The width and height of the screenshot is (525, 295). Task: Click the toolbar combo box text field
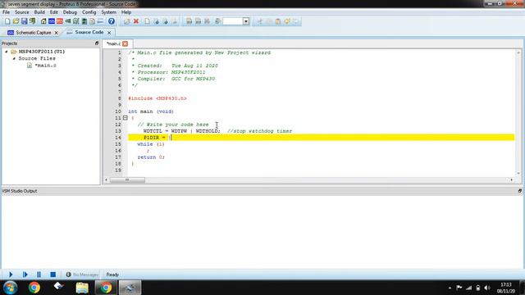[x=233, y=21]
